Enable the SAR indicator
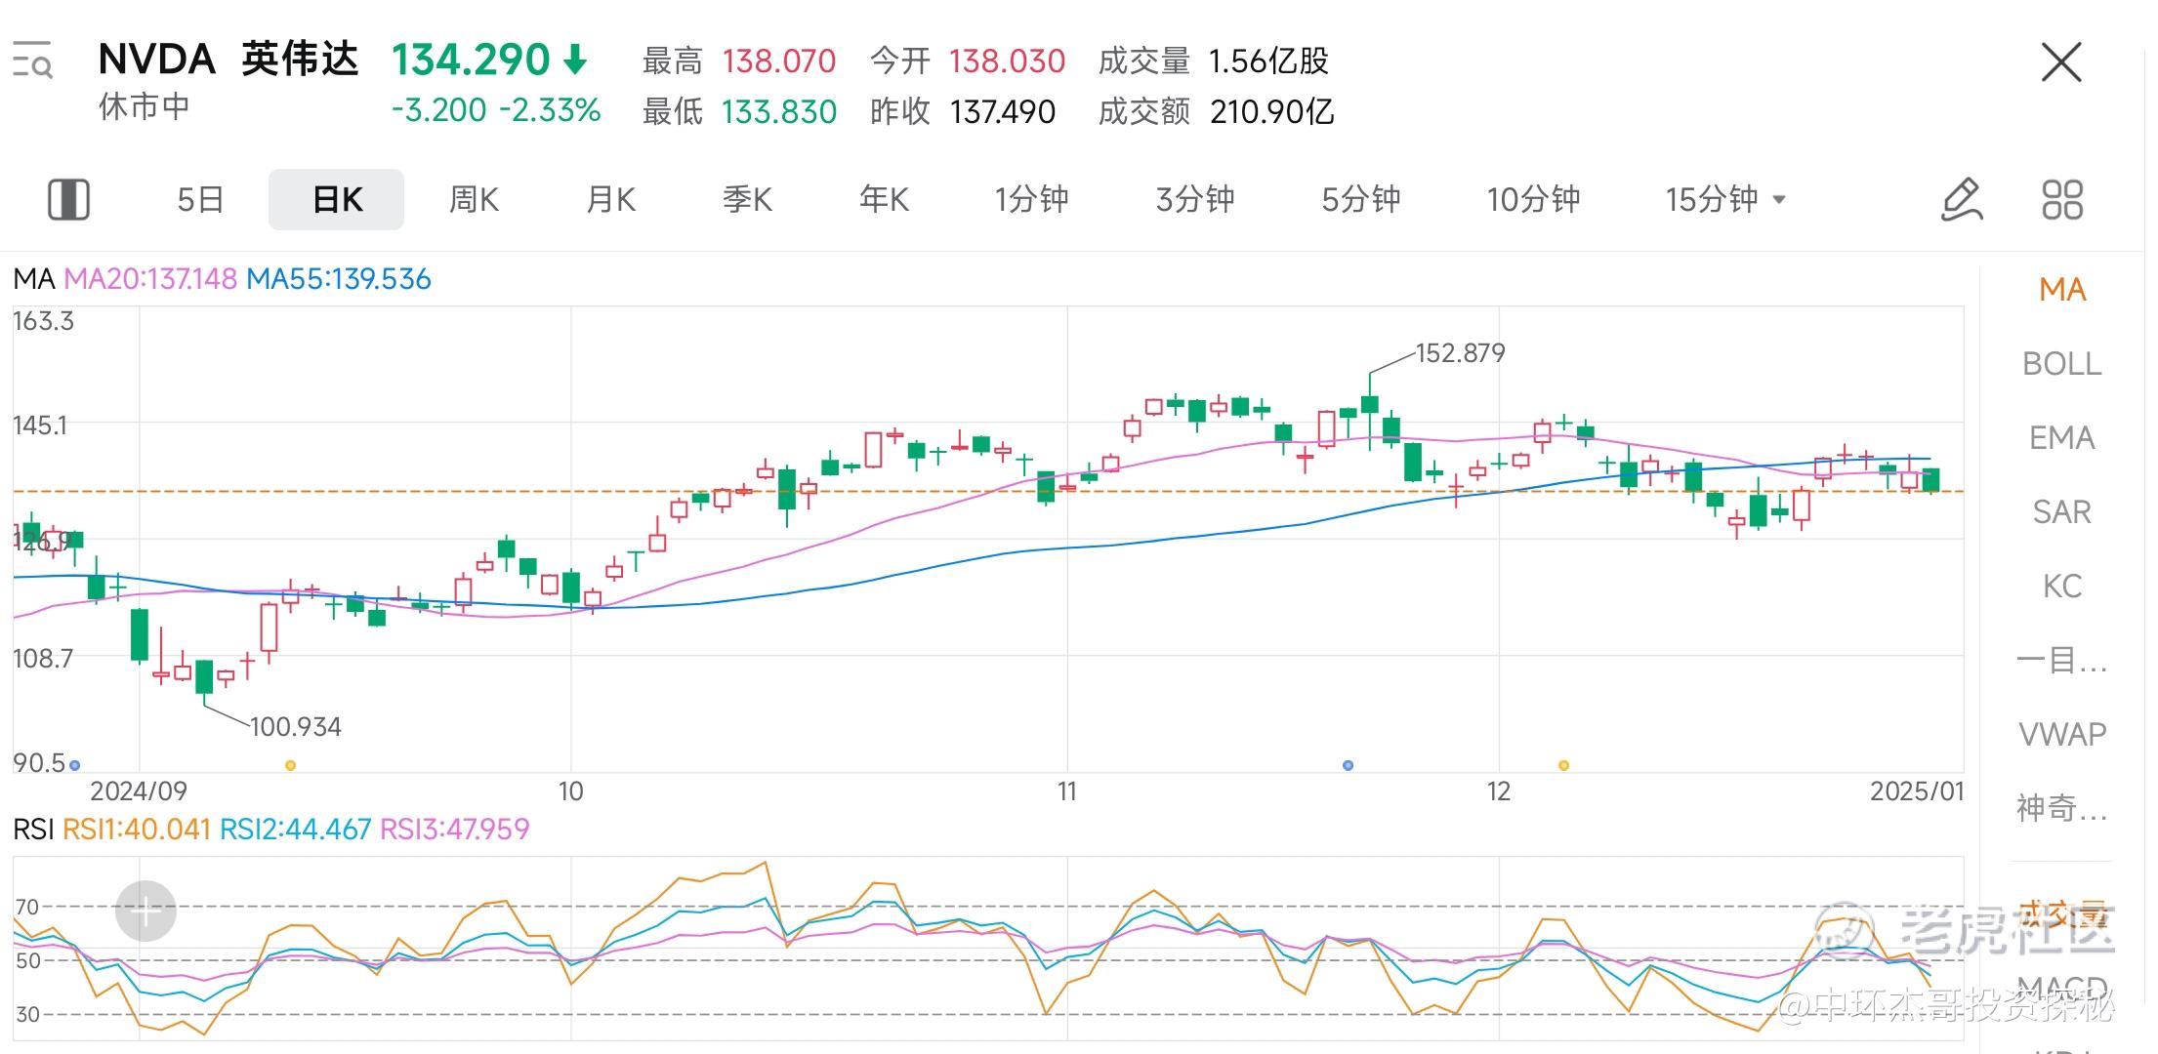The image size is (2158, 1054). tap(2062, 512)
